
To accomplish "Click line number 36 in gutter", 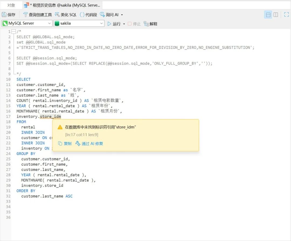I will [8, 218].
